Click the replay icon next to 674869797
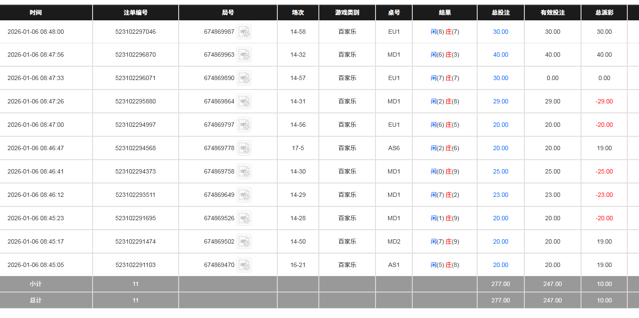 coord(244,125)
